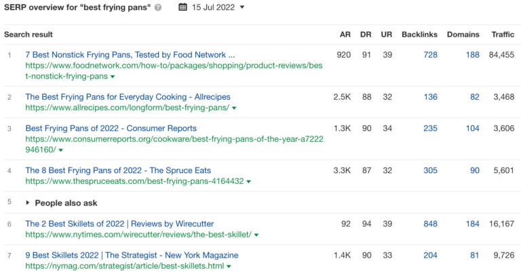
Task: Open The Spruce Eats 8 Best Frying Pans
Action: 118,170
